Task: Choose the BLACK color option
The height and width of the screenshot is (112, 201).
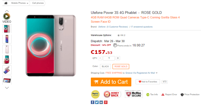Action: click(x=105, y=66)
